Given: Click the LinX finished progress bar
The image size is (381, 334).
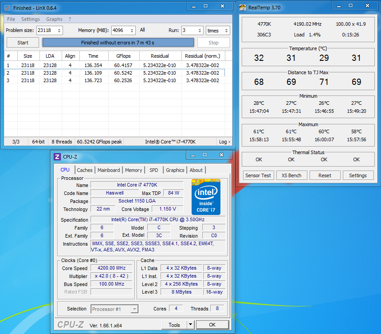Looking at the screenshot, I should 118,43.
